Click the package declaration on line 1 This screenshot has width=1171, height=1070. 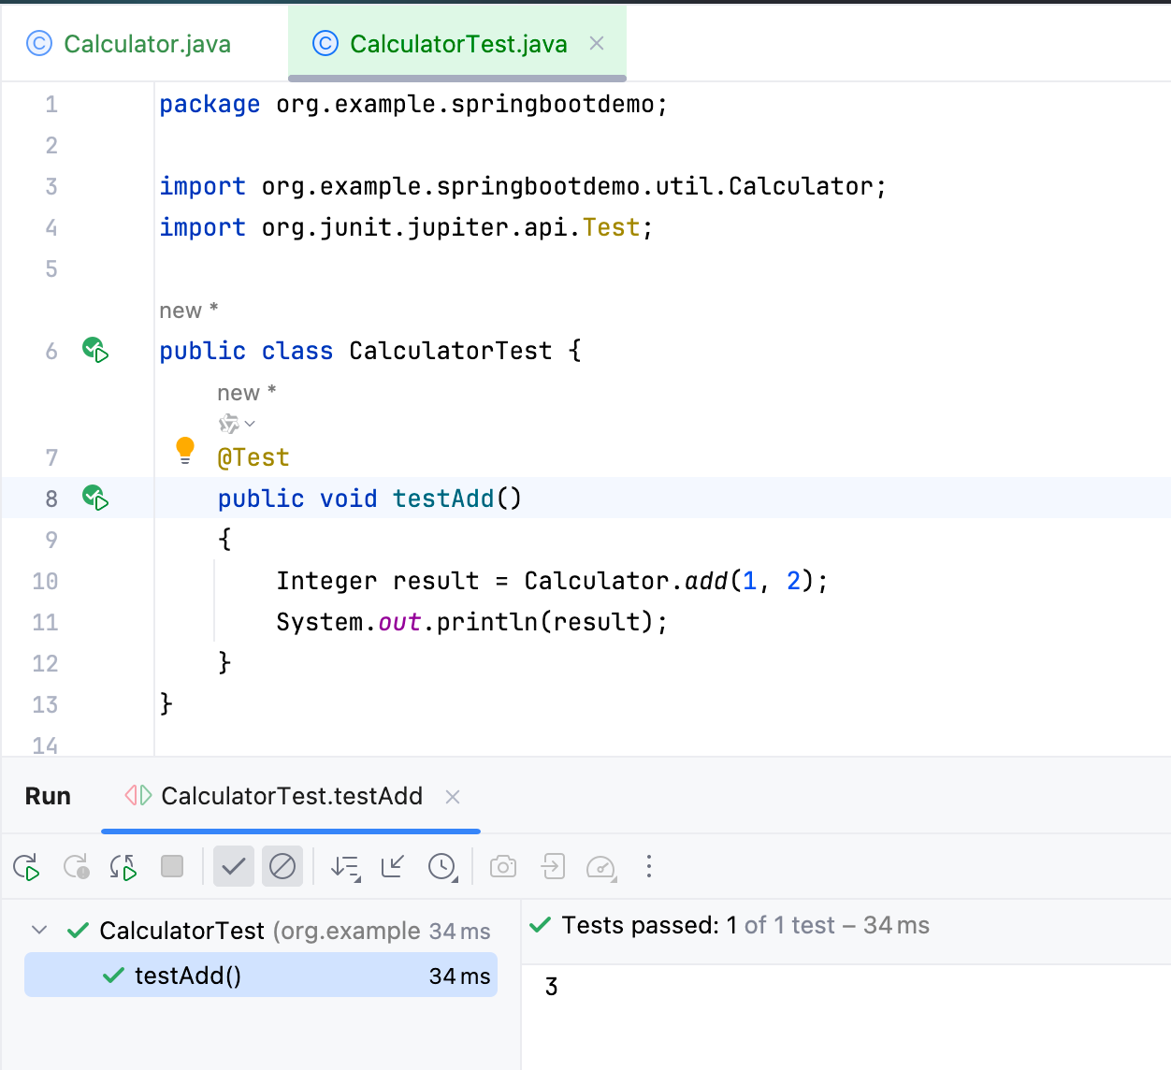click(413, 104)
